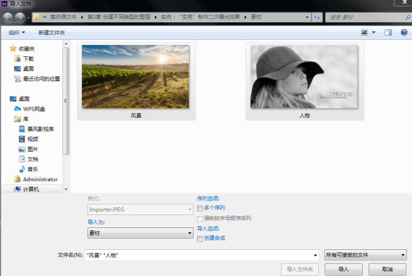412x276 pixels.
Task: Click the back navigation arrow
Action: (8, 18)
